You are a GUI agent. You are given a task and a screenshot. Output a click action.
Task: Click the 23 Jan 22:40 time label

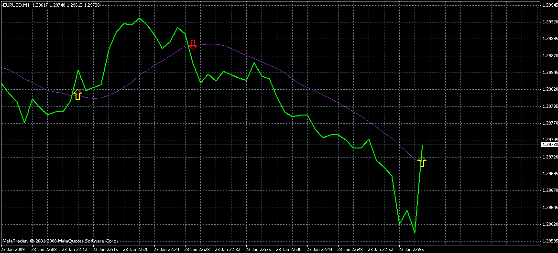[288, 250]
